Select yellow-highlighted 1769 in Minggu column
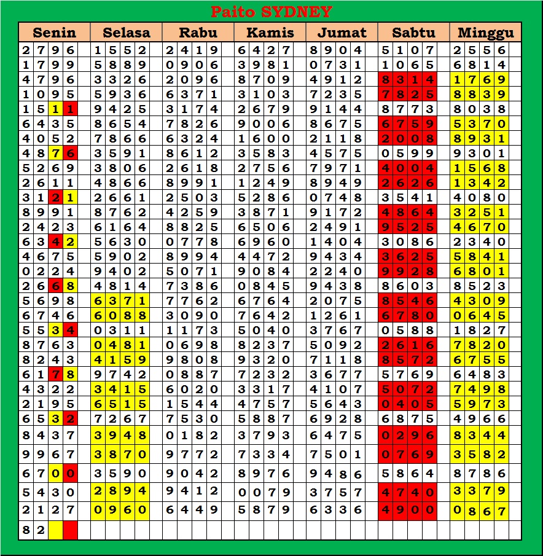Image resolution: width=543 pixels, height=556 pixels. pos(479,79)
